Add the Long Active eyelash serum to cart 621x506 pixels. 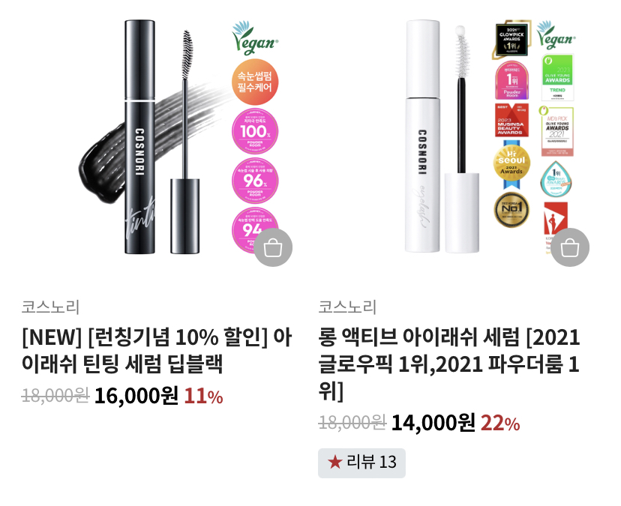click(570, 247)
